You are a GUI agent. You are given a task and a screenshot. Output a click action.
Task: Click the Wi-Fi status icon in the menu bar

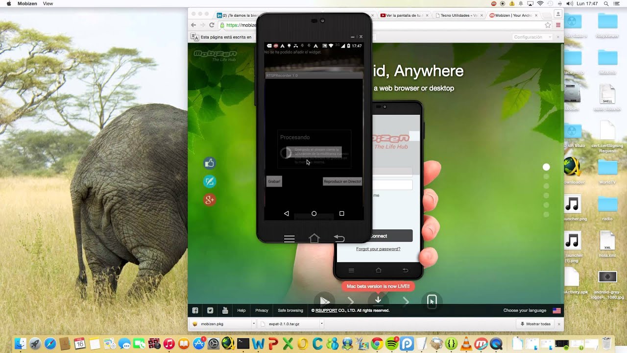(540, 3)
